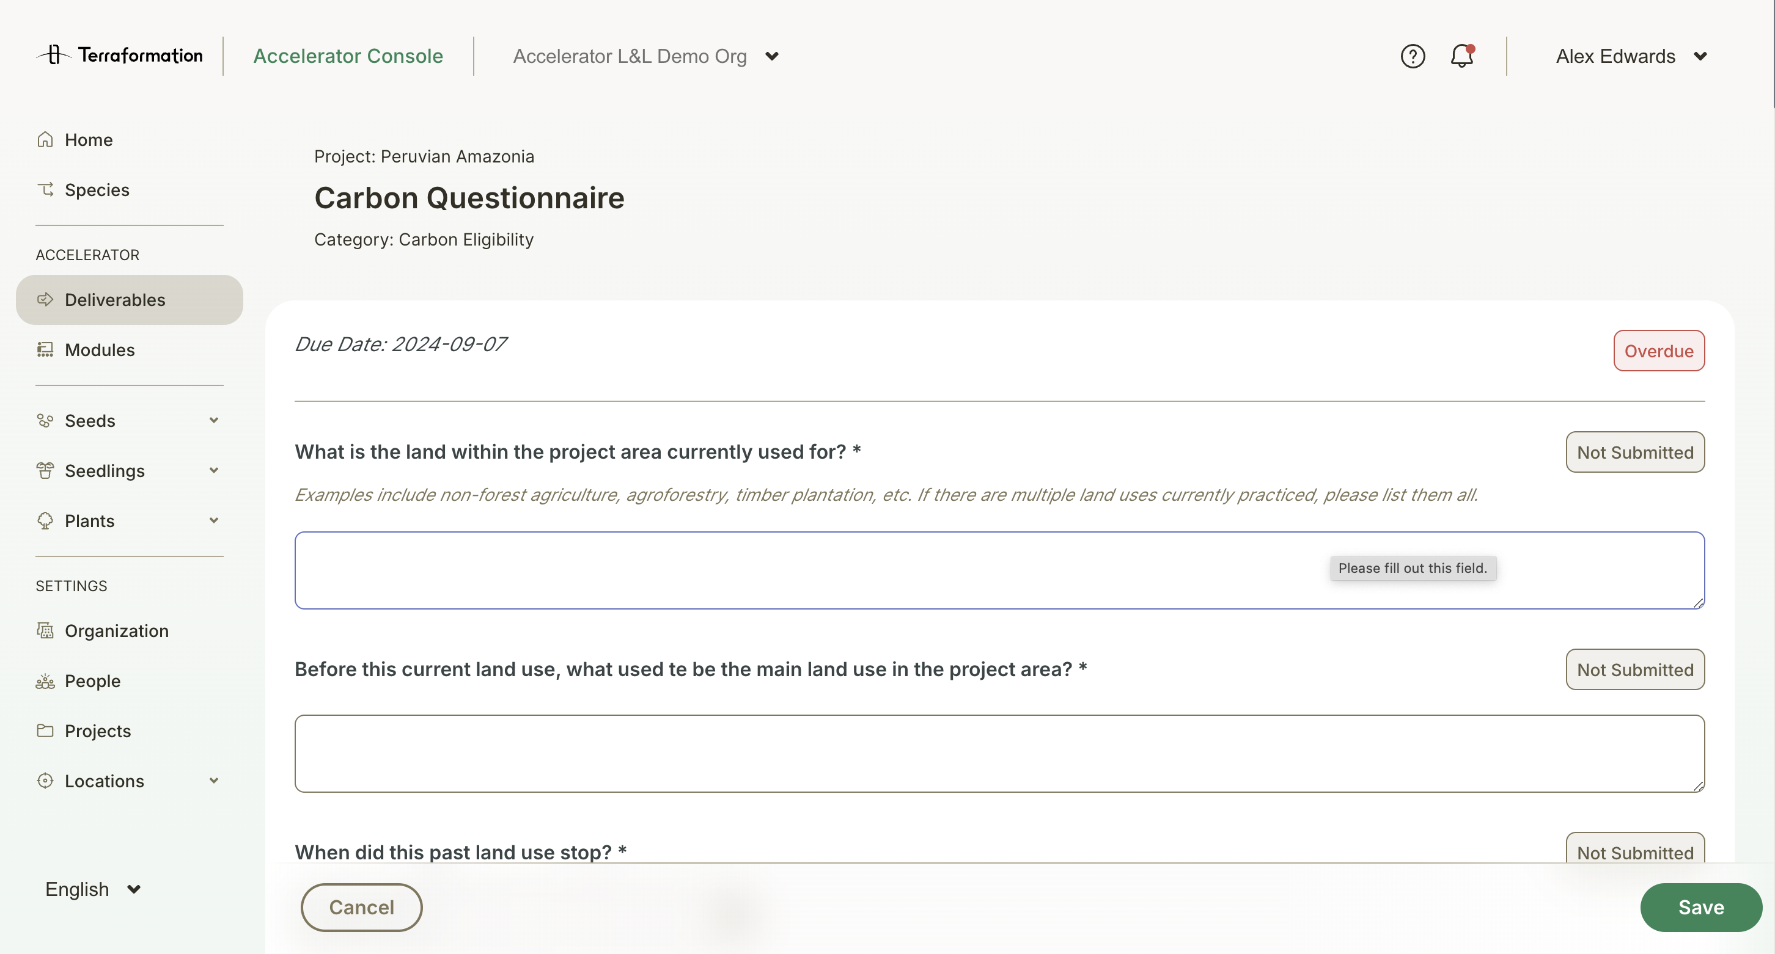Click the 'When did this past land use stop?' question
Screen dimensions: 1775x954
pyautogui.click(x=460, y=852)
